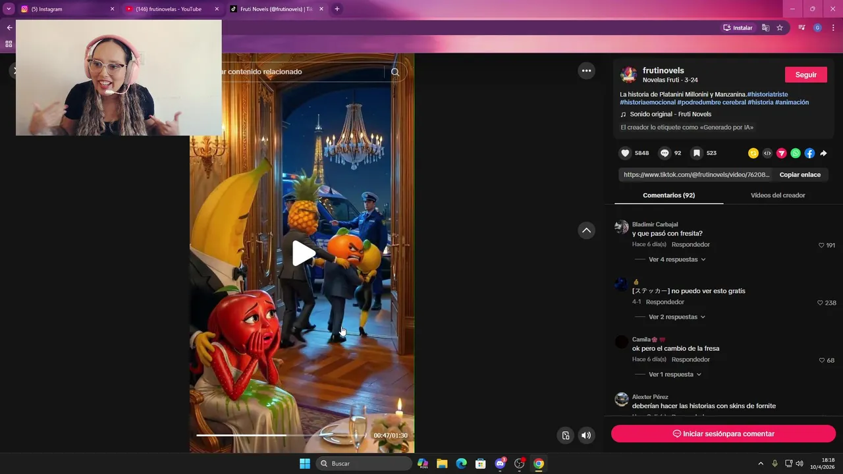Viewport: 843px width, 474px height.
Task: Open the #historiaemocional hashtag
Action: [x=647, y=102]
